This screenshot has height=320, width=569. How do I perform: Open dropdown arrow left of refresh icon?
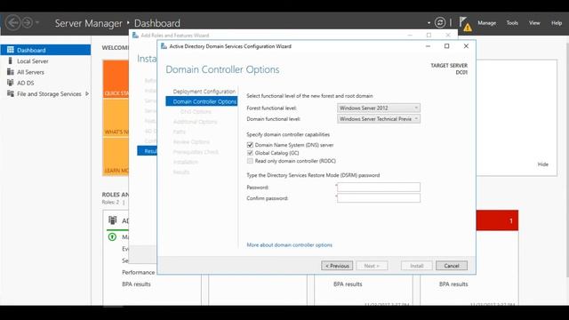tap(429, 23)
